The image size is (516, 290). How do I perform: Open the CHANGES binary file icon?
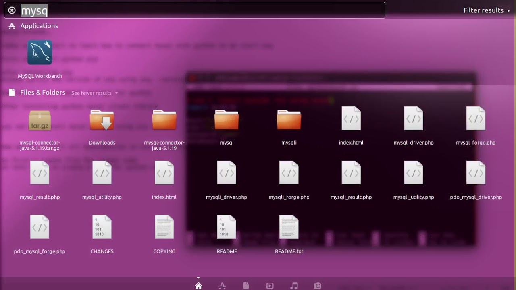[102, 227]
